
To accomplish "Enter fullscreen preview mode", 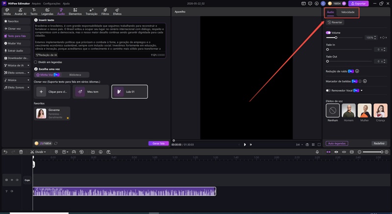I will point(319,144).
